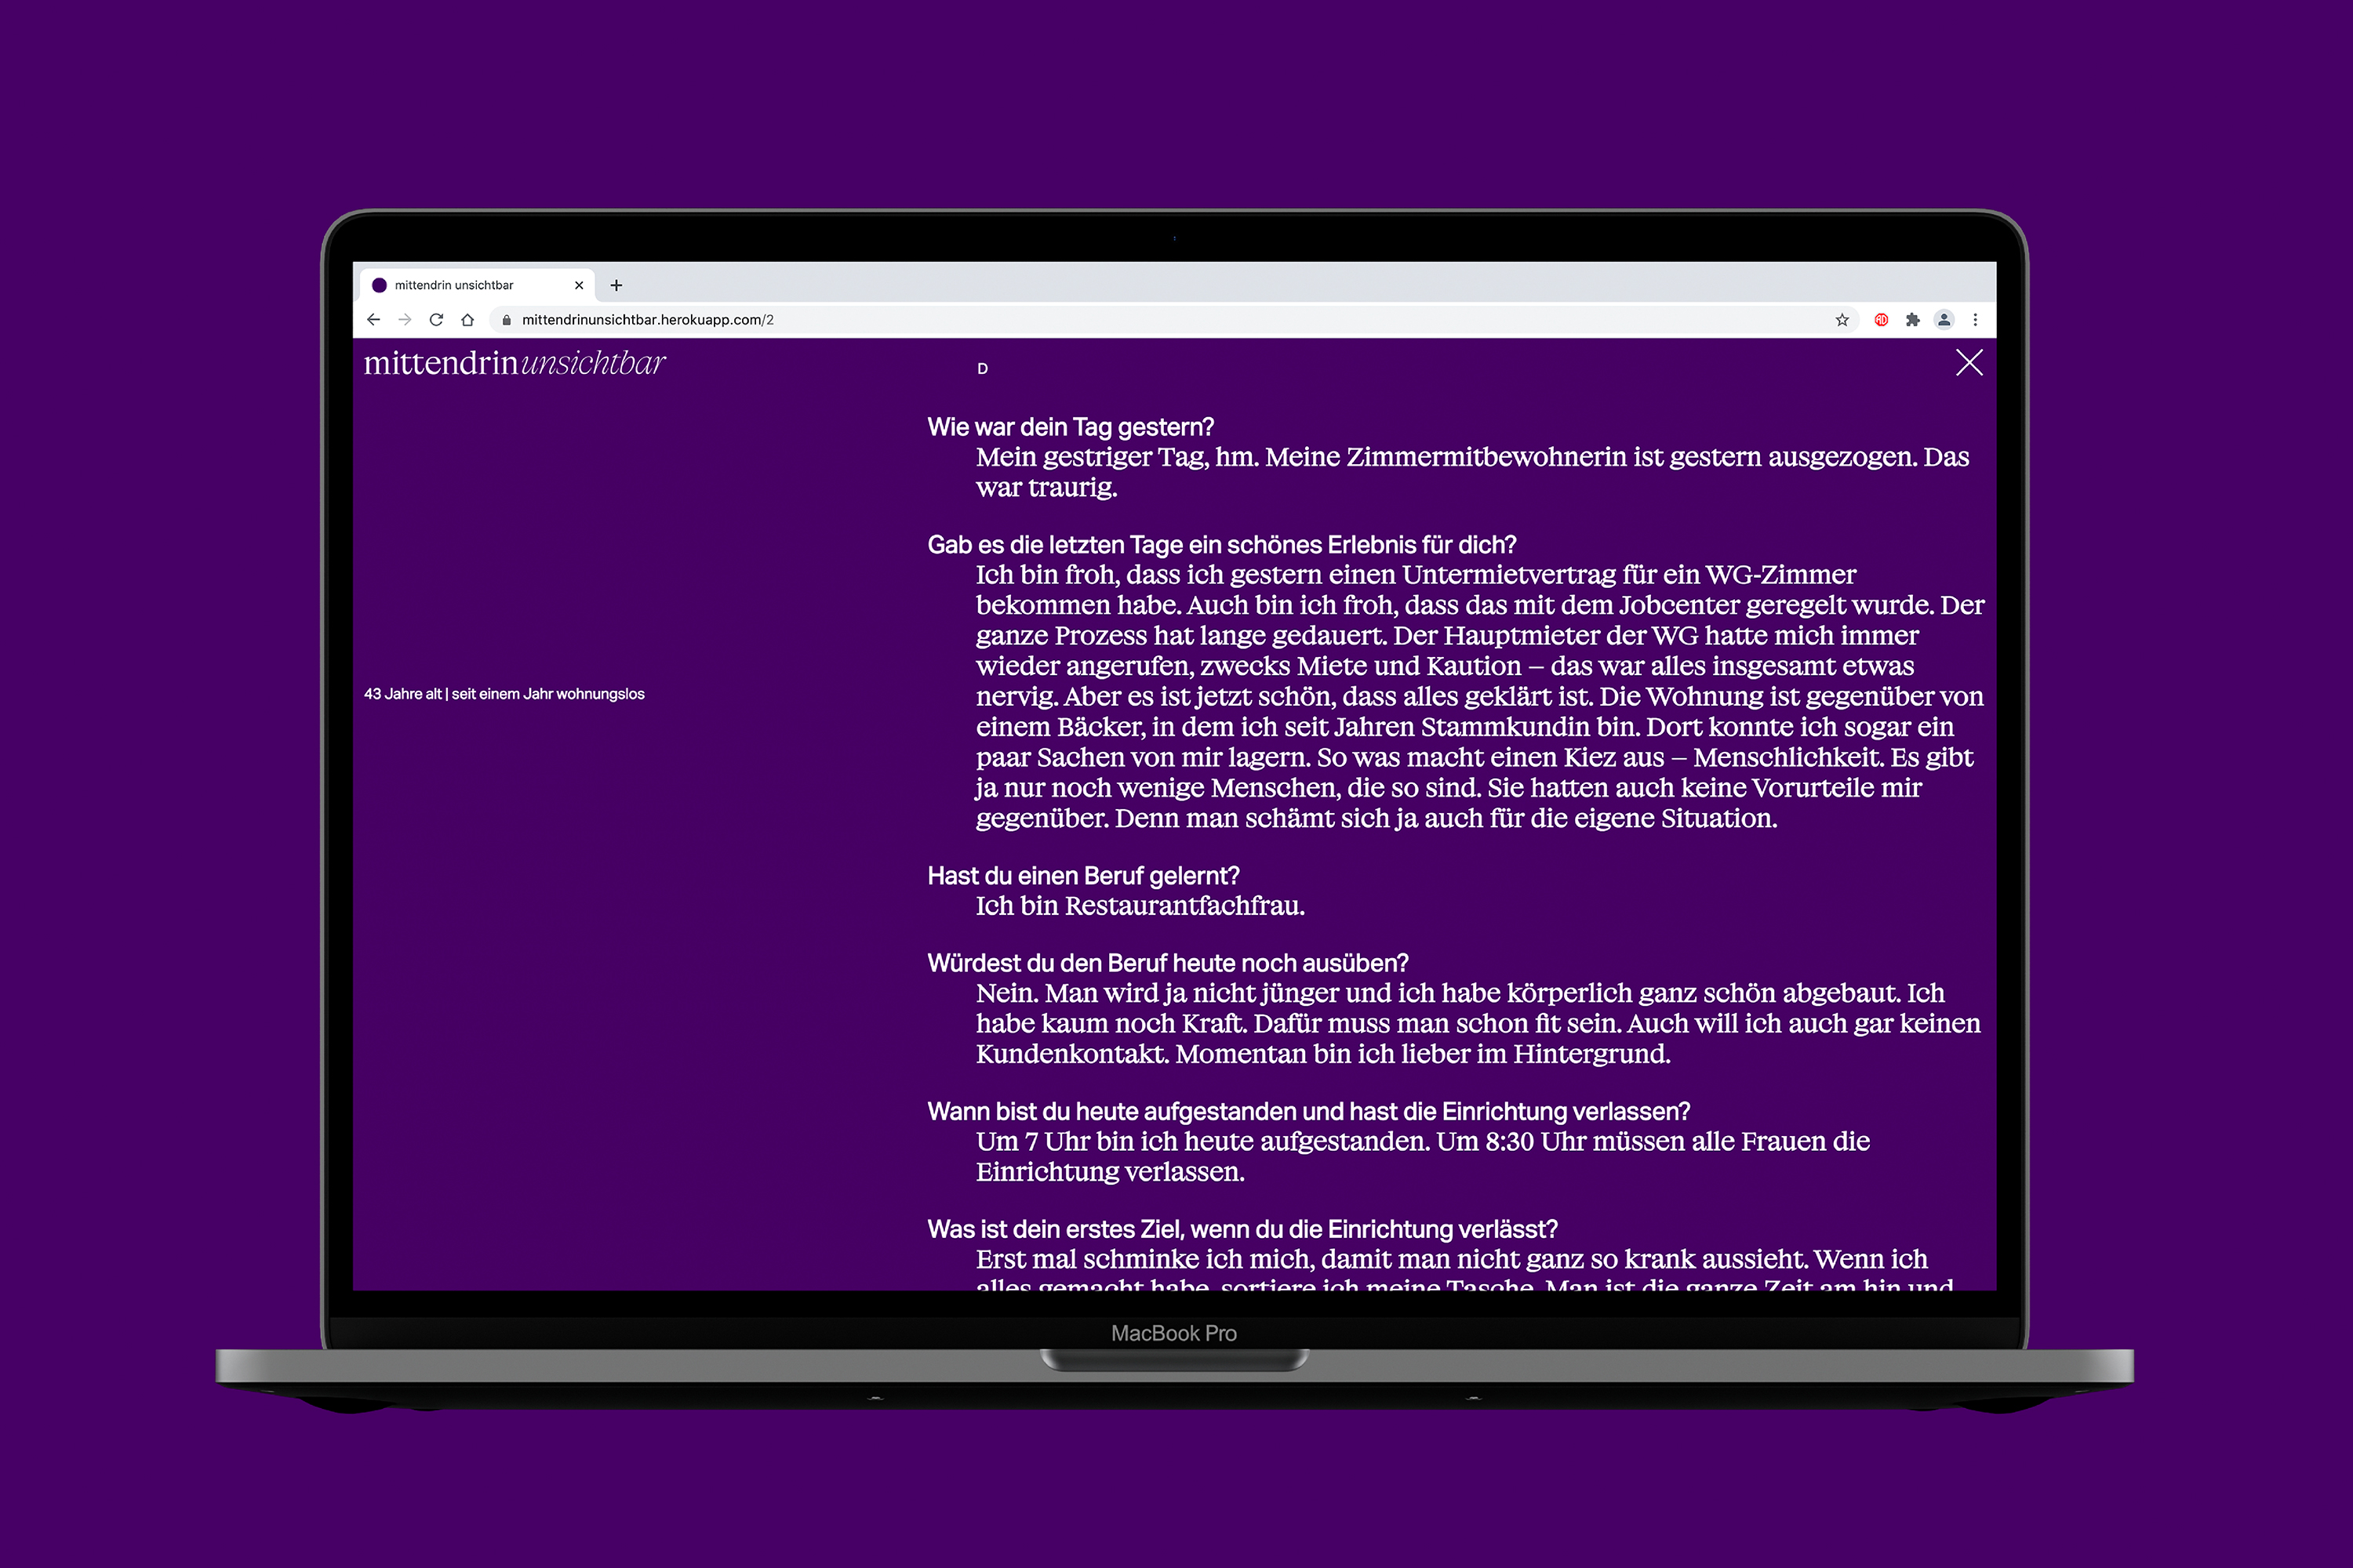The width and height of the screenshot is (2353, 1568).
Task: Click the lock icon for site info
Action: click(507, 320)
